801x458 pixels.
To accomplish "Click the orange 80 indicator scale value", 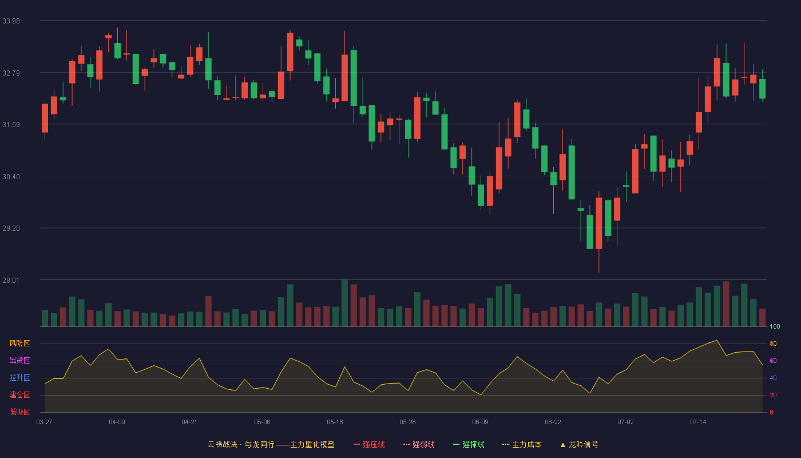I will [773, 343].
